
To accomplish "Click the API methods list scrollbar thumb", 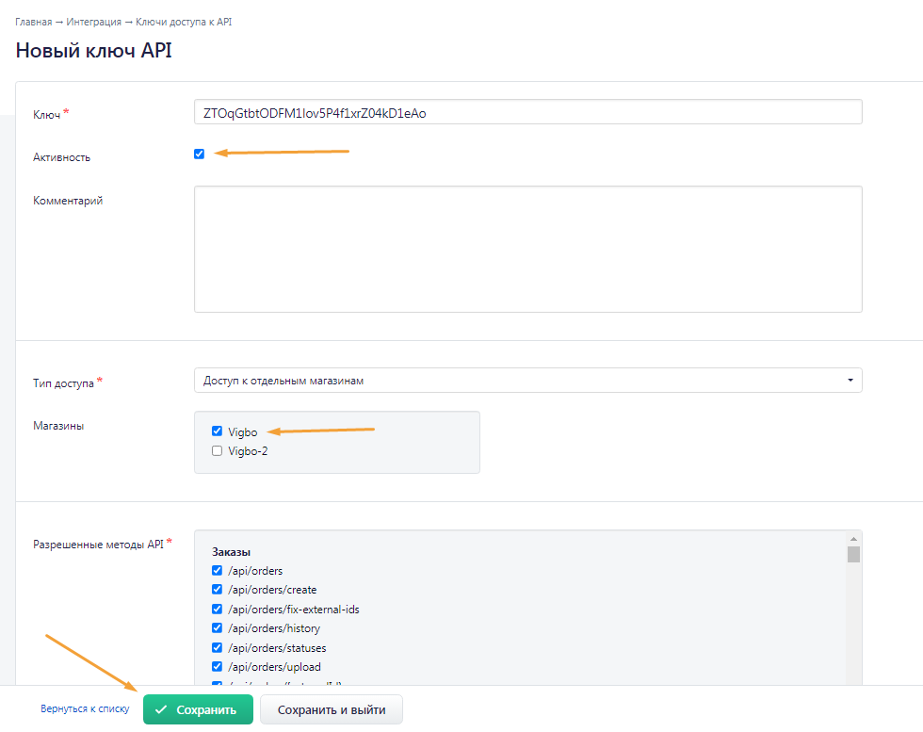I will coord(853,554).
